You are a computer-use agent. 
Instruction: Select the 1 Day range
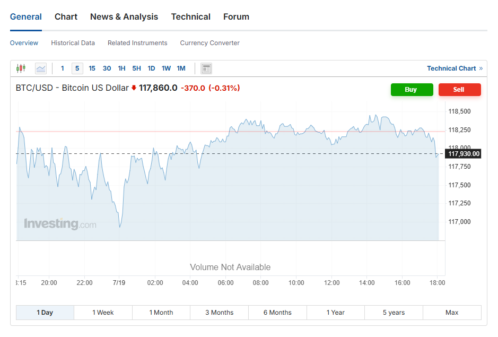point(45,313)
